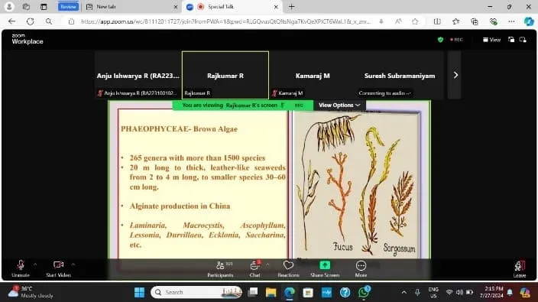Select Suresh Subramaniyam participant tile
The image size is (538, 302).
[400, 76]
